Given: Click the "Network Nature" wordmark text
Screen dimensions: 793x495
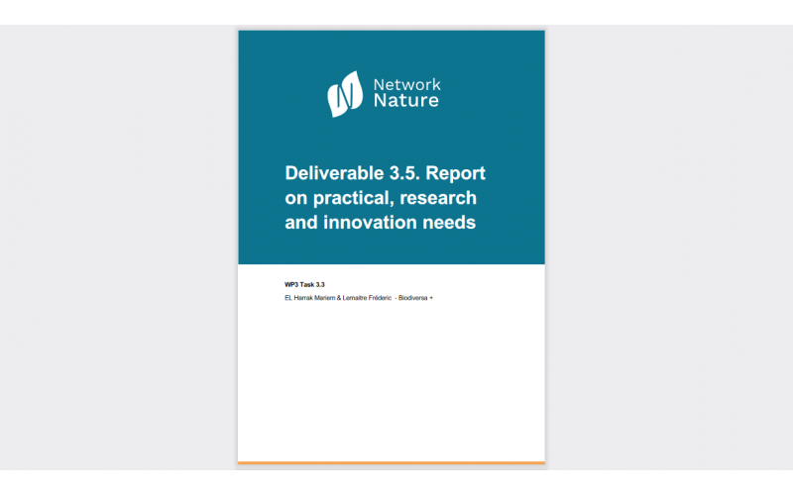Looking at the screenshot, I should coord(406,93).
